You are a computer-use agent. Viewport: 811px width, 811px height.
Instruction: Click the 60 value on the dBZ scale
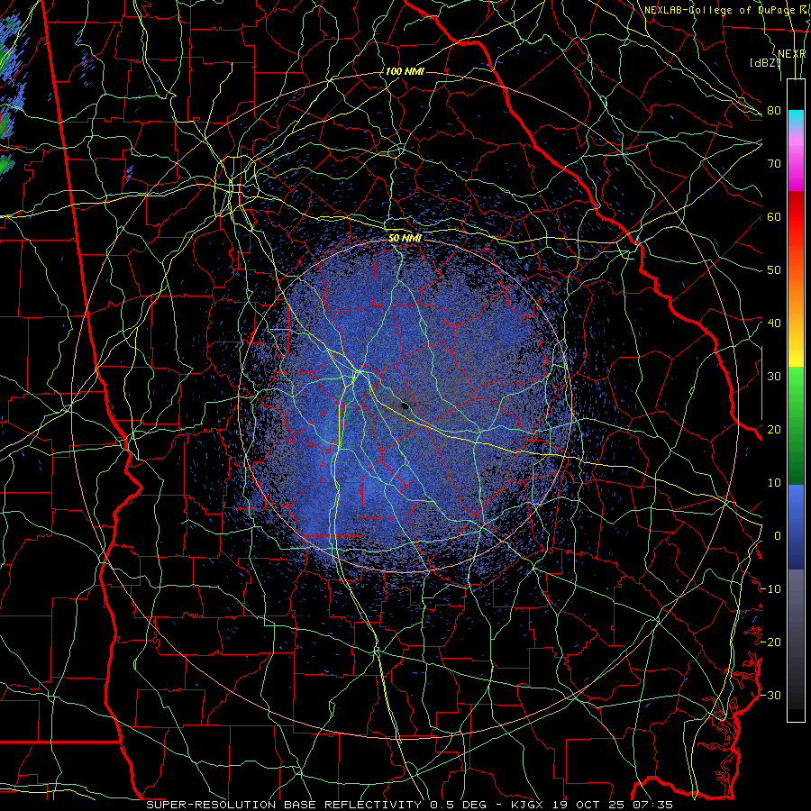pos(774,216)
